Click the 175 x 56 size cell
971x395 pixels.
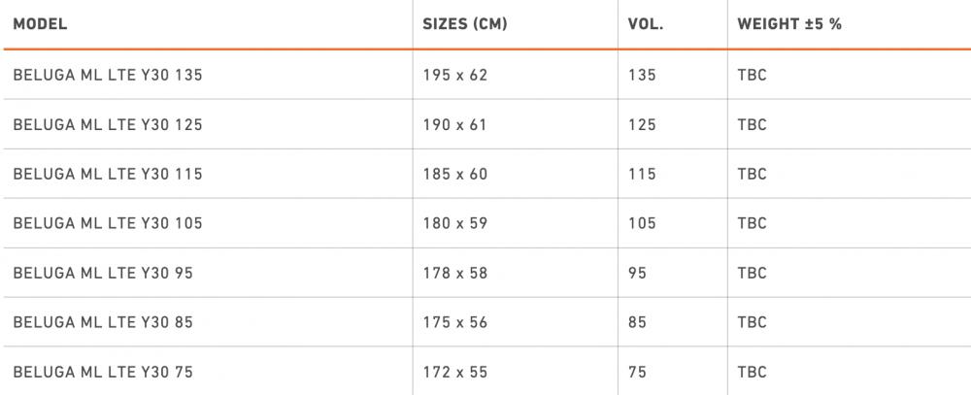pos(455,322)
